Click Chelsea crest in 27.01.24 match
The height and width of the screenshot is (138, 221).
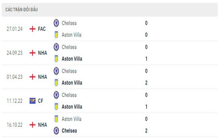[56, 23]
